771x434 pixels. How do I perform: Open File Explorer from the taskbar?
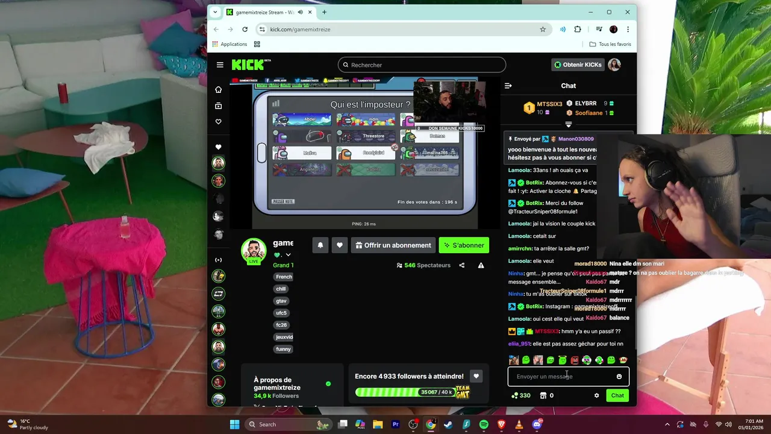click(378, 424)
